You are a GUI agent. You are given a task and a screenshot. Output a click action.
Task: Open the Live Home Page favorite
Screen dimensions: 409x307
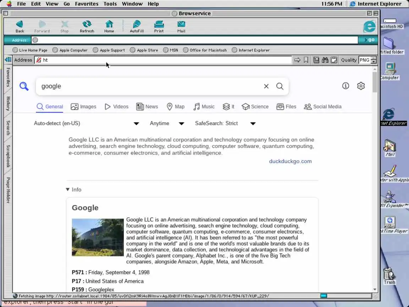click(x=30, y=50)
